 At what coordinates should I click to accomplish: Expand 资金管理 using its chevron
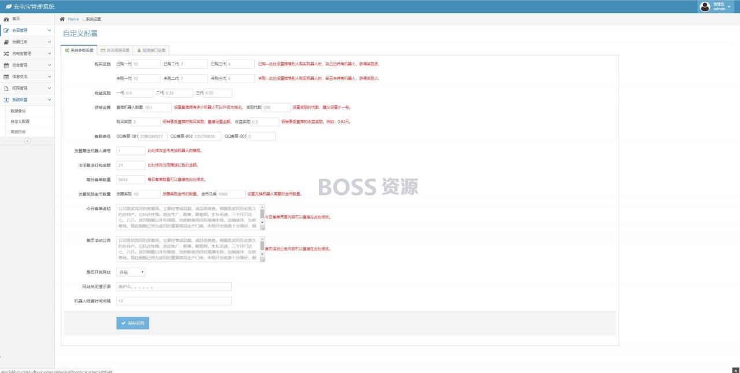click(50, 65)
